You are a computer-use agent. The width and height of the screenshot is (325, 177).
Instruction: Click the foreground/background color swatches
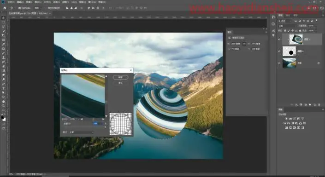tap(3, 119)
